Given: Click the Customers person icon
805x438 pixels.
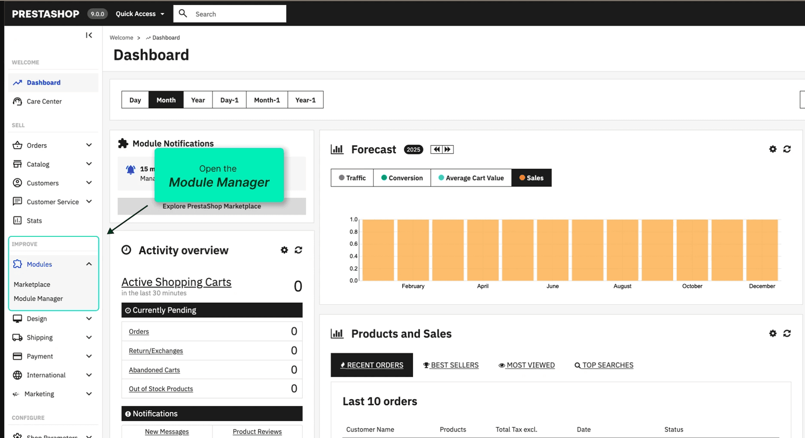Looking at the screenshot, I should click(17, 183).
